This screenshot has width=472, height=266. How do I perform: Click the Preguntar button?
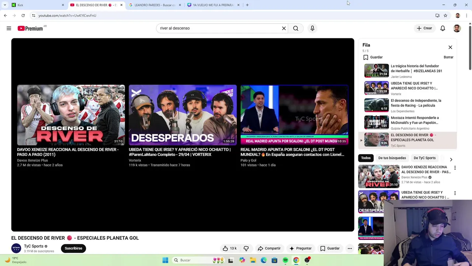[301, 248]
